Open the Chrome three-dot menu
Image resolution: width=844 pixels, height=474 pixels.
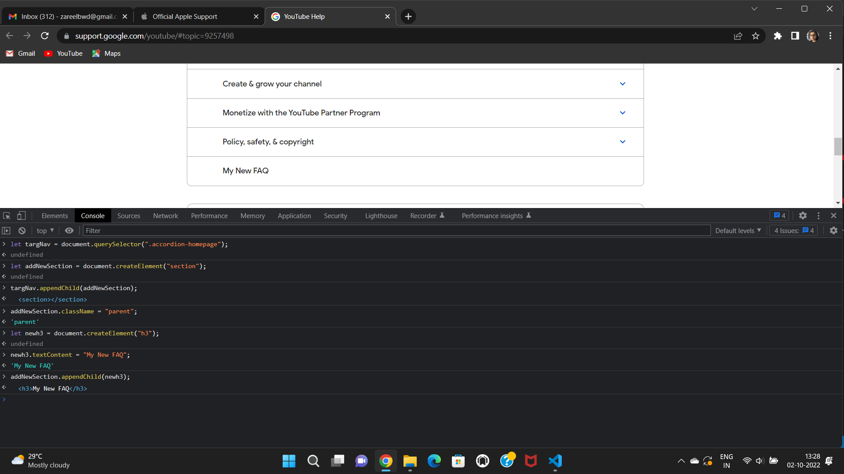830,36
